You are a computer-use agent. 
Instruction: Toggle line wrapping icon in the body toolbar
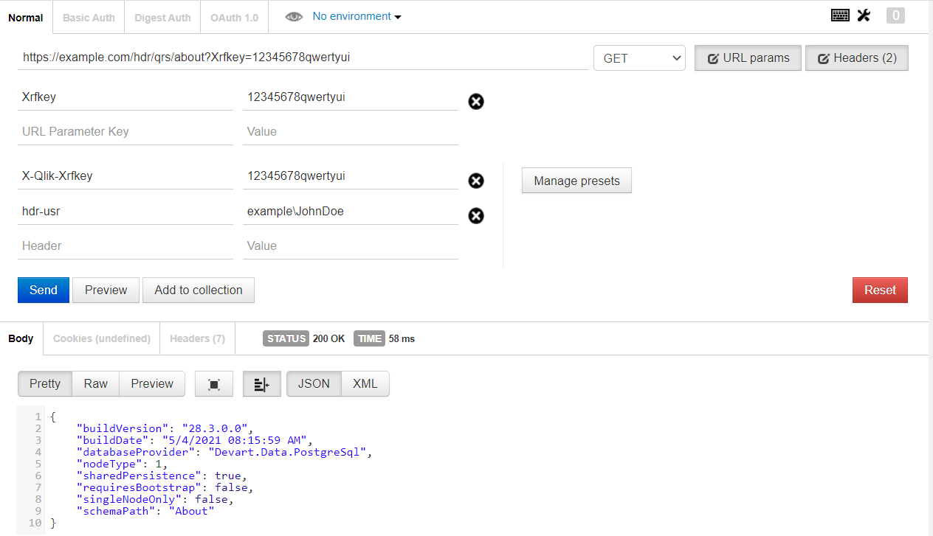pos(261,383)
